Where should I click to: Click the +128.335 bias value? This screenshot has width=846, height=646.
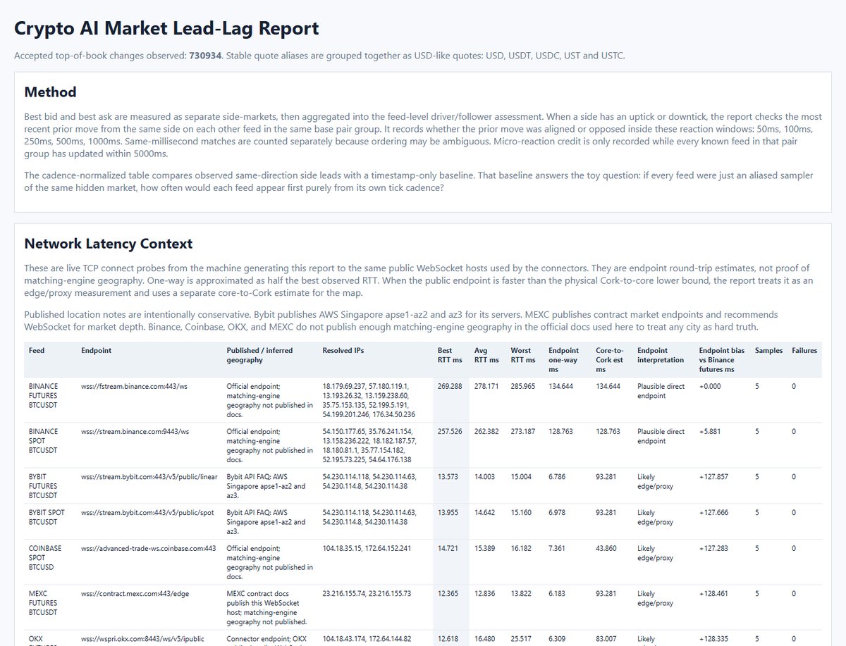coord(714,638)
